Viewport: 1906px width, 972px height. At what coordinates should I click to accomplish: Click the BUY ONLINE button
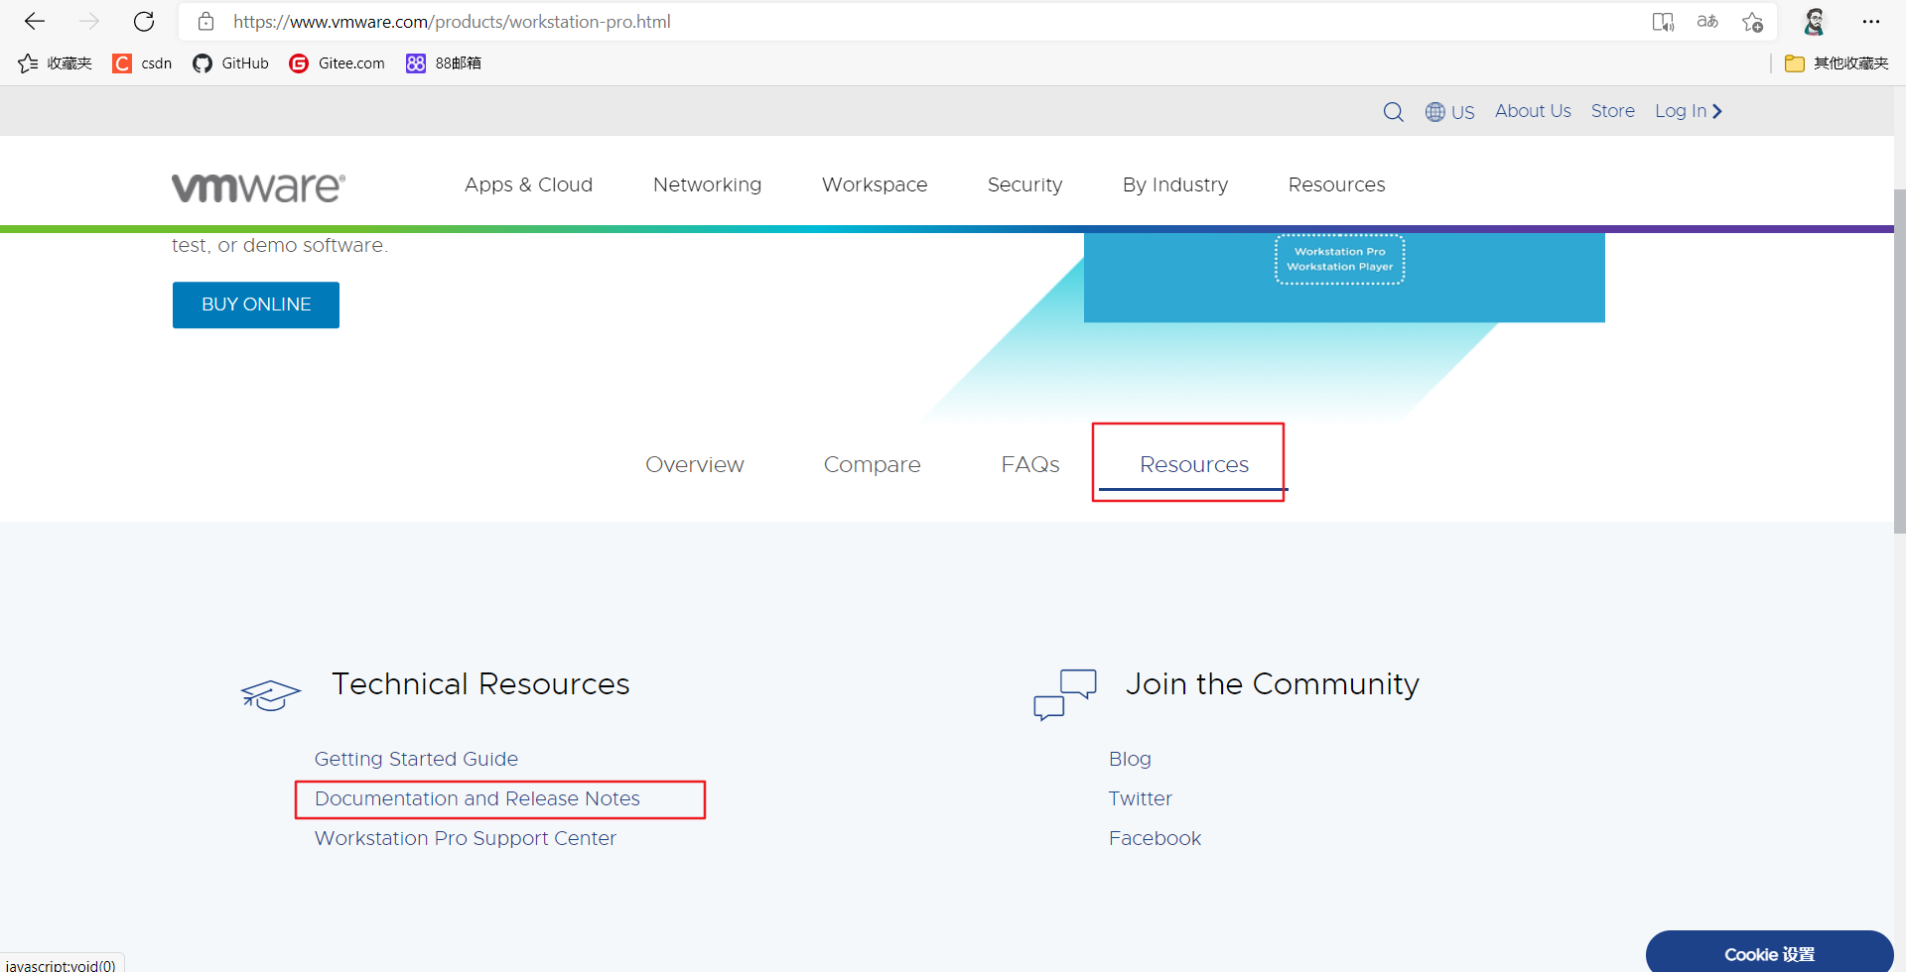click(255, 304)
